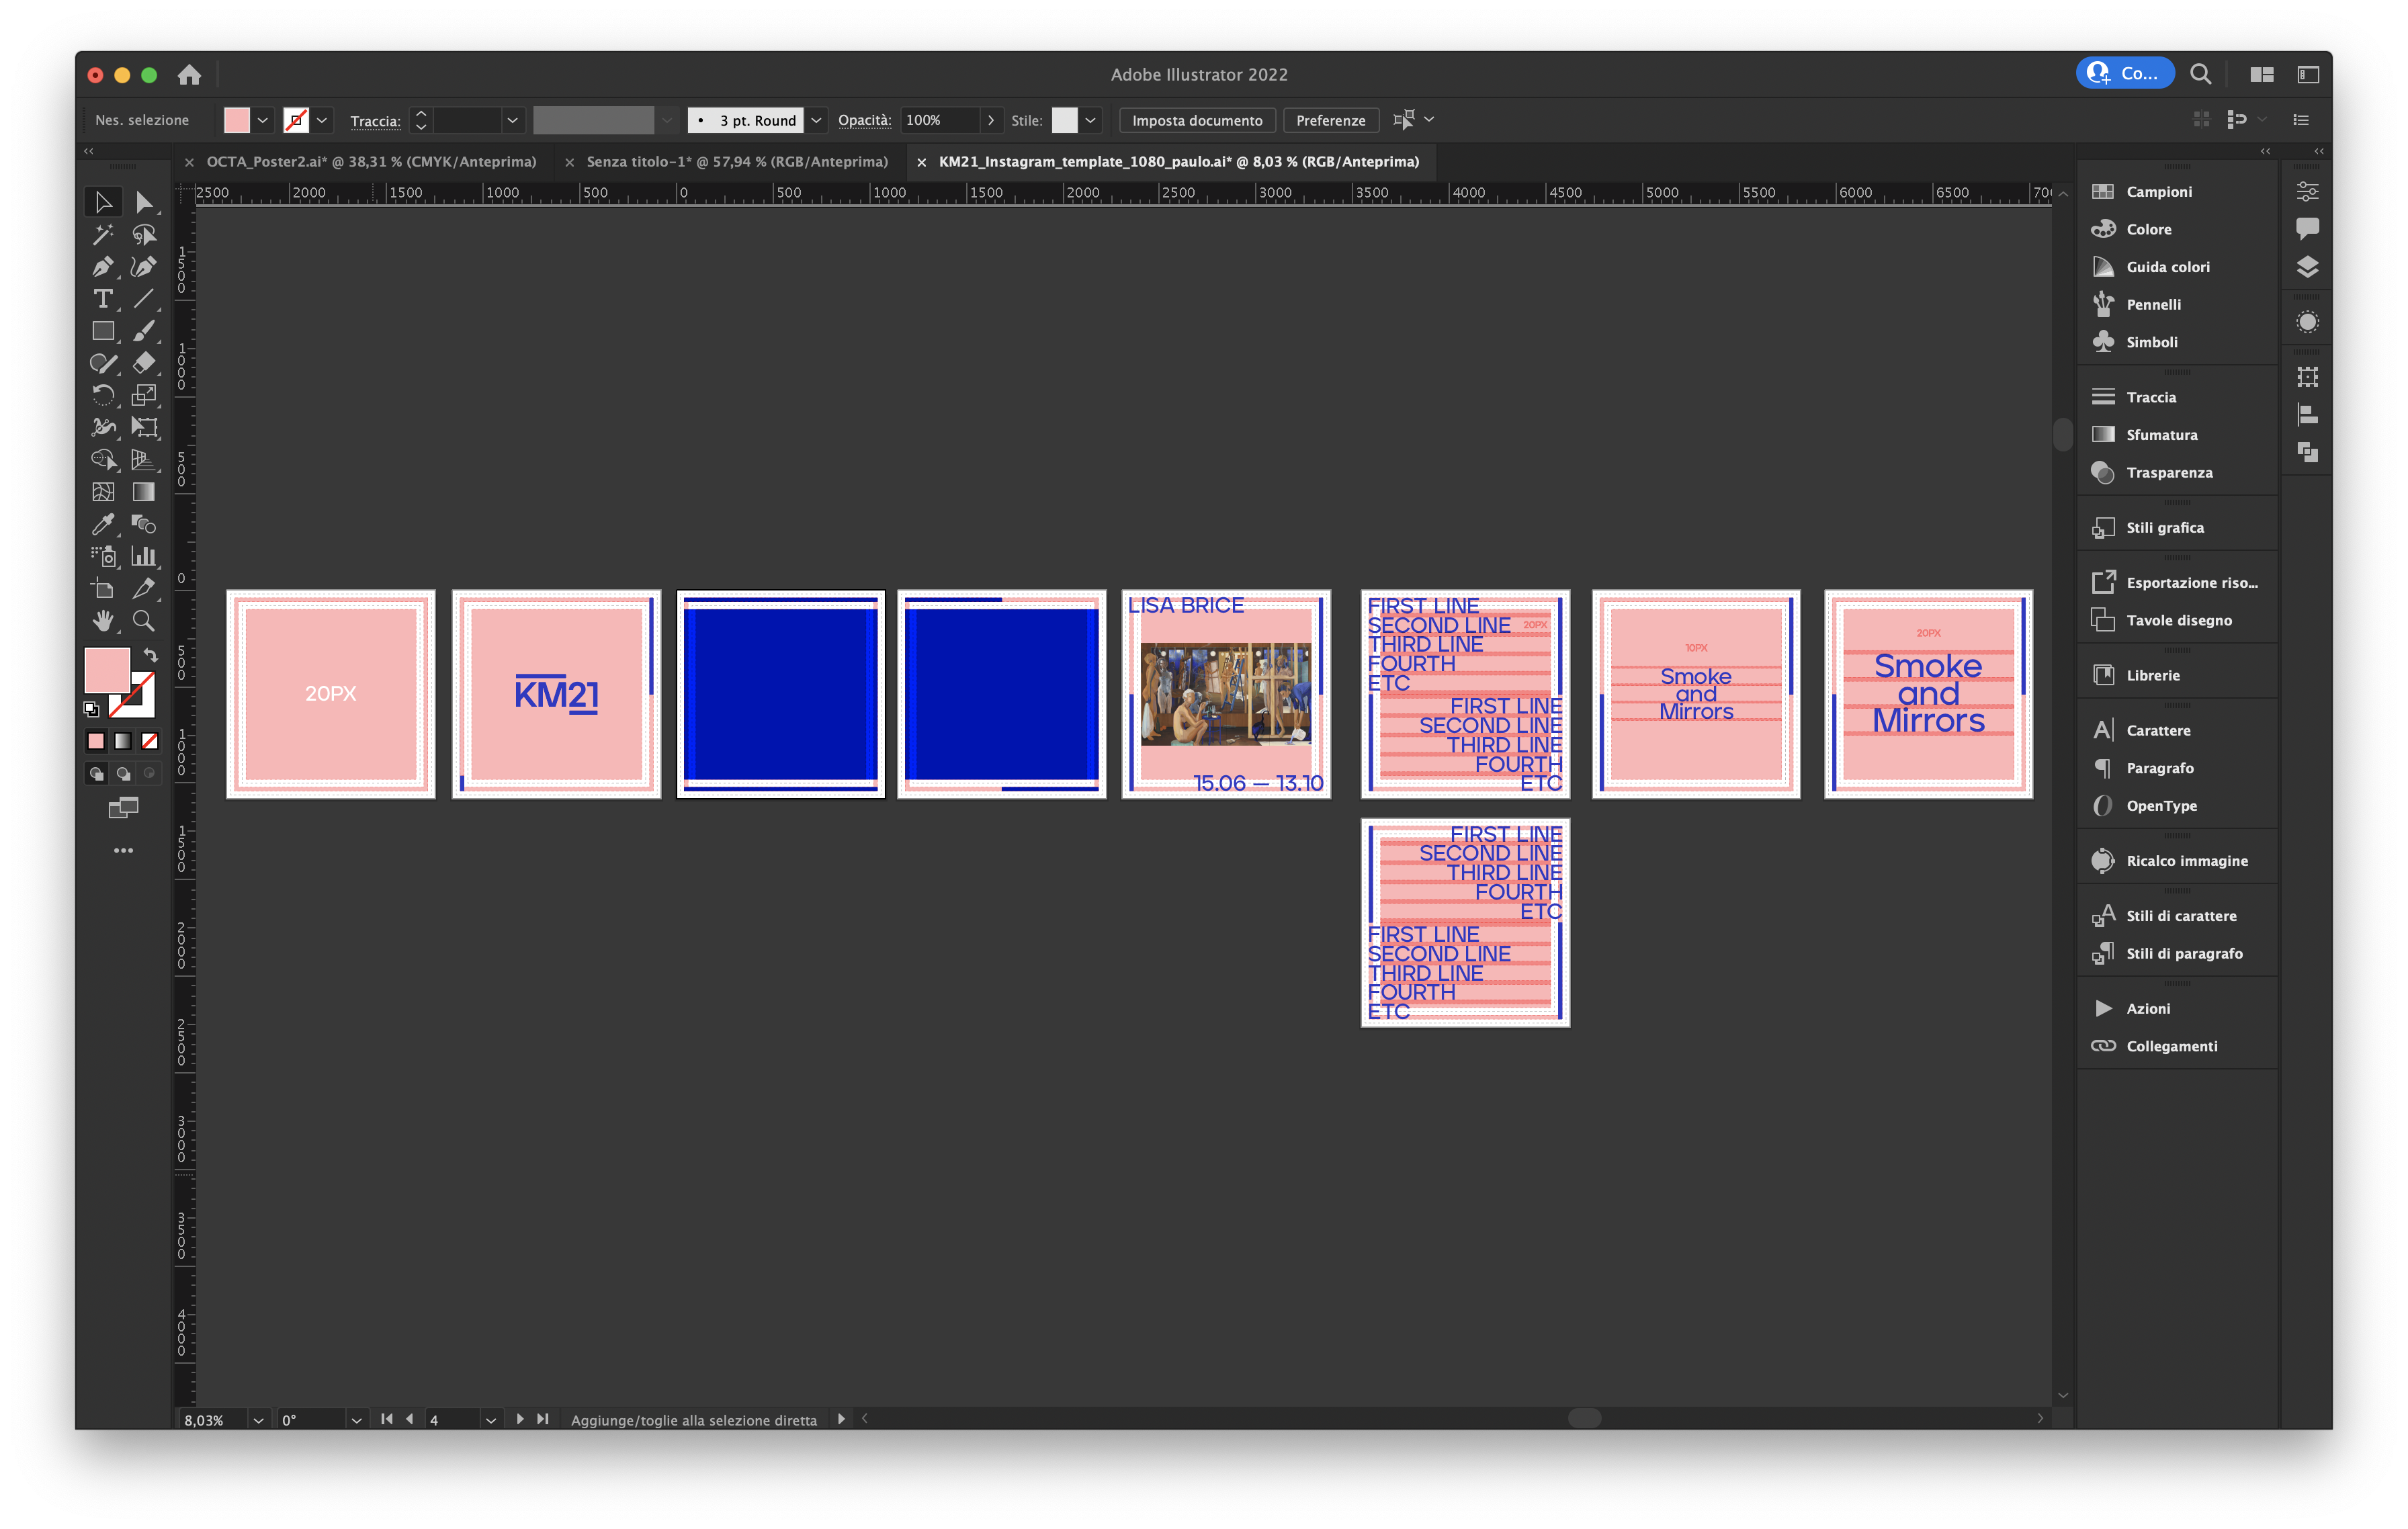Select the Rotate tool

[102, 395]
